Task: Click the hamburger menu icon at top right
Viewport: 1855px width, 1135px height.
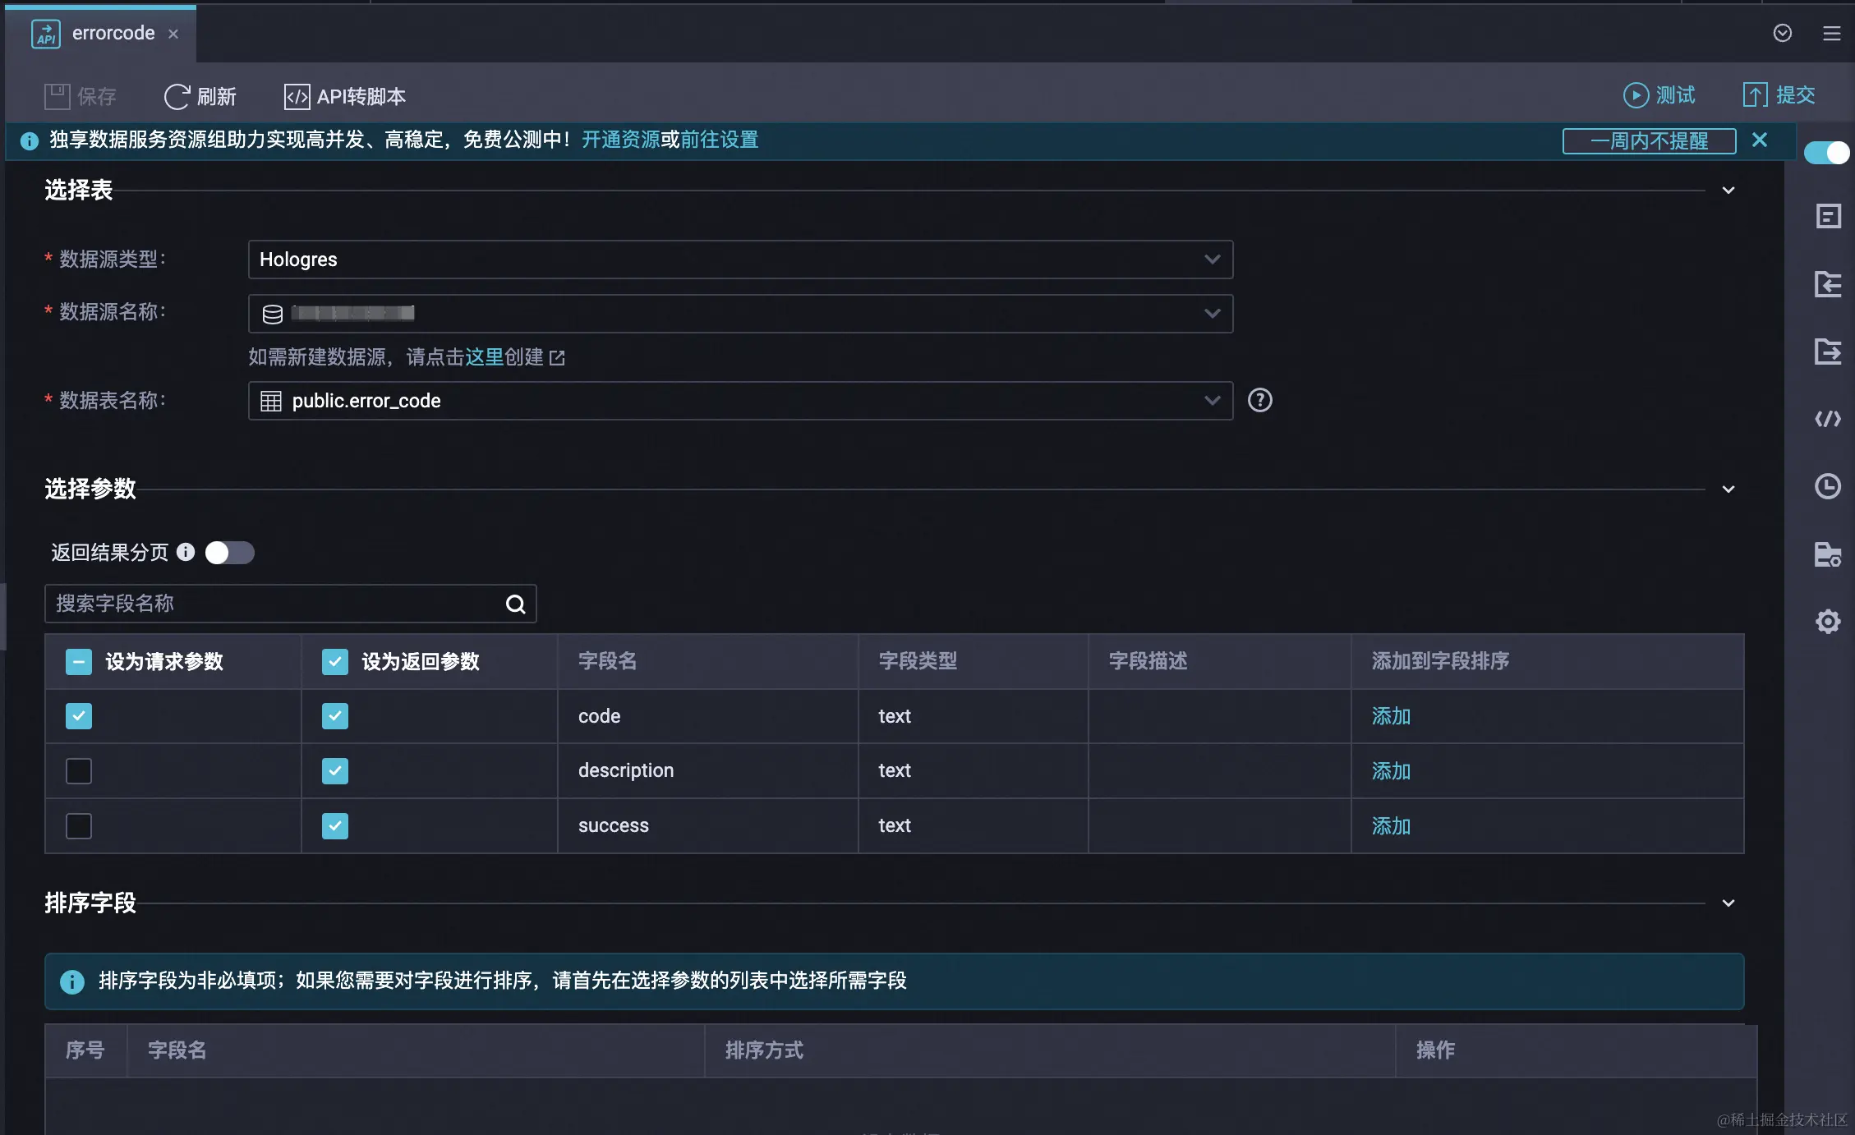Action: click(1831, 33)
